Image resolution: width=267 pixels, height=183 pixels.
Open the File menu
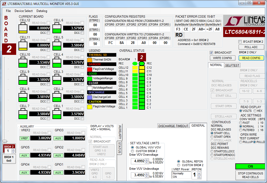click(8, 11)
